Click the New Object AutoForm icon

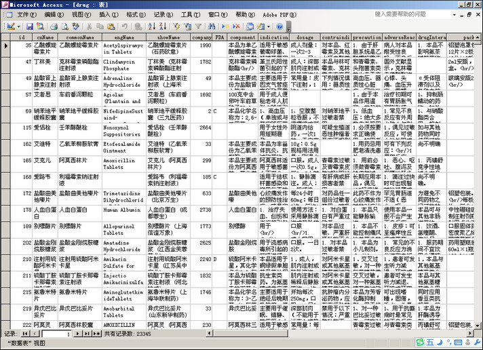click(x=261, y=26)
